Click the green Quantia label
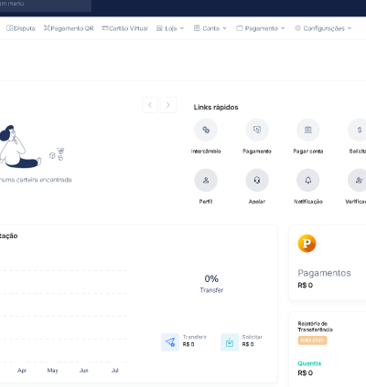 [x=309, y=363]
